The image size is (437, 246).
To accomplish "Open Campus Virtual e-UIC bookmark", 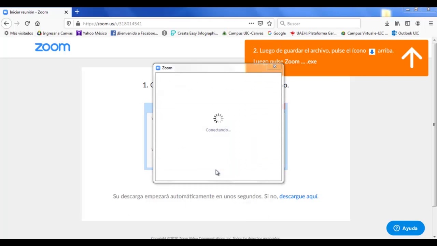I will pos(364,33).
